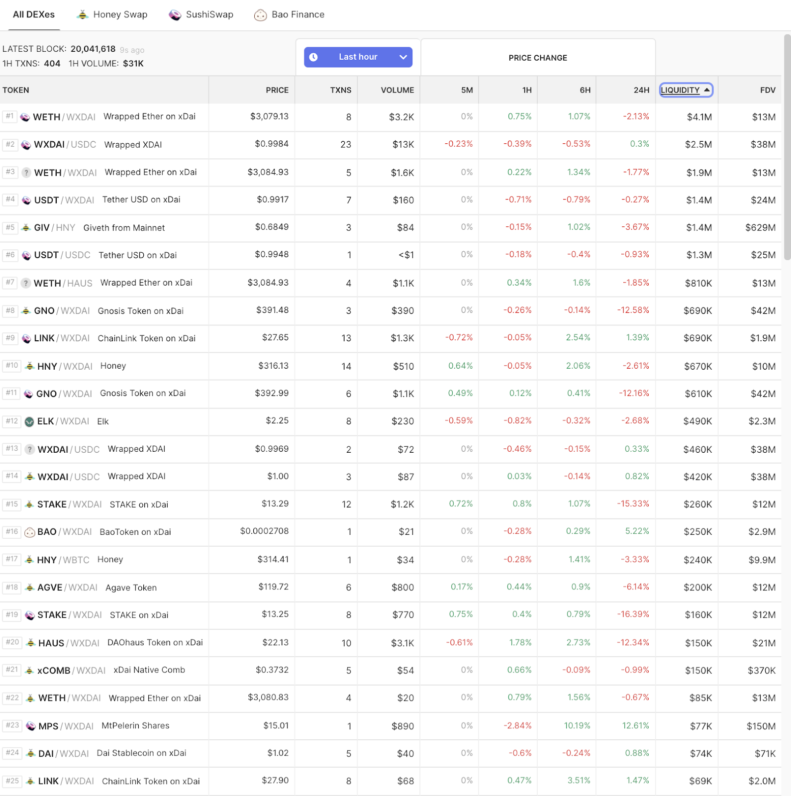Click the DAOhaus Token on xDai name
Image resolution: width=791 pixels, height=796 pixels.
[x=155, y=643]
